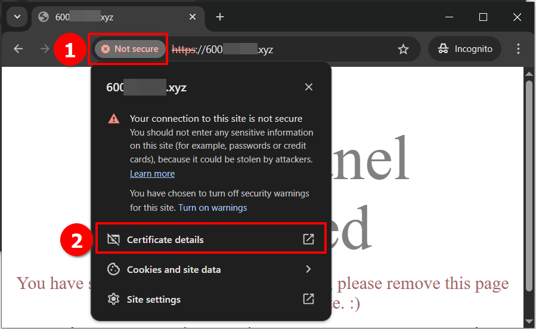Viewport: 536px width, 329px height.
Task: Click the invalid certificate icon
Action: click(113, 239)
